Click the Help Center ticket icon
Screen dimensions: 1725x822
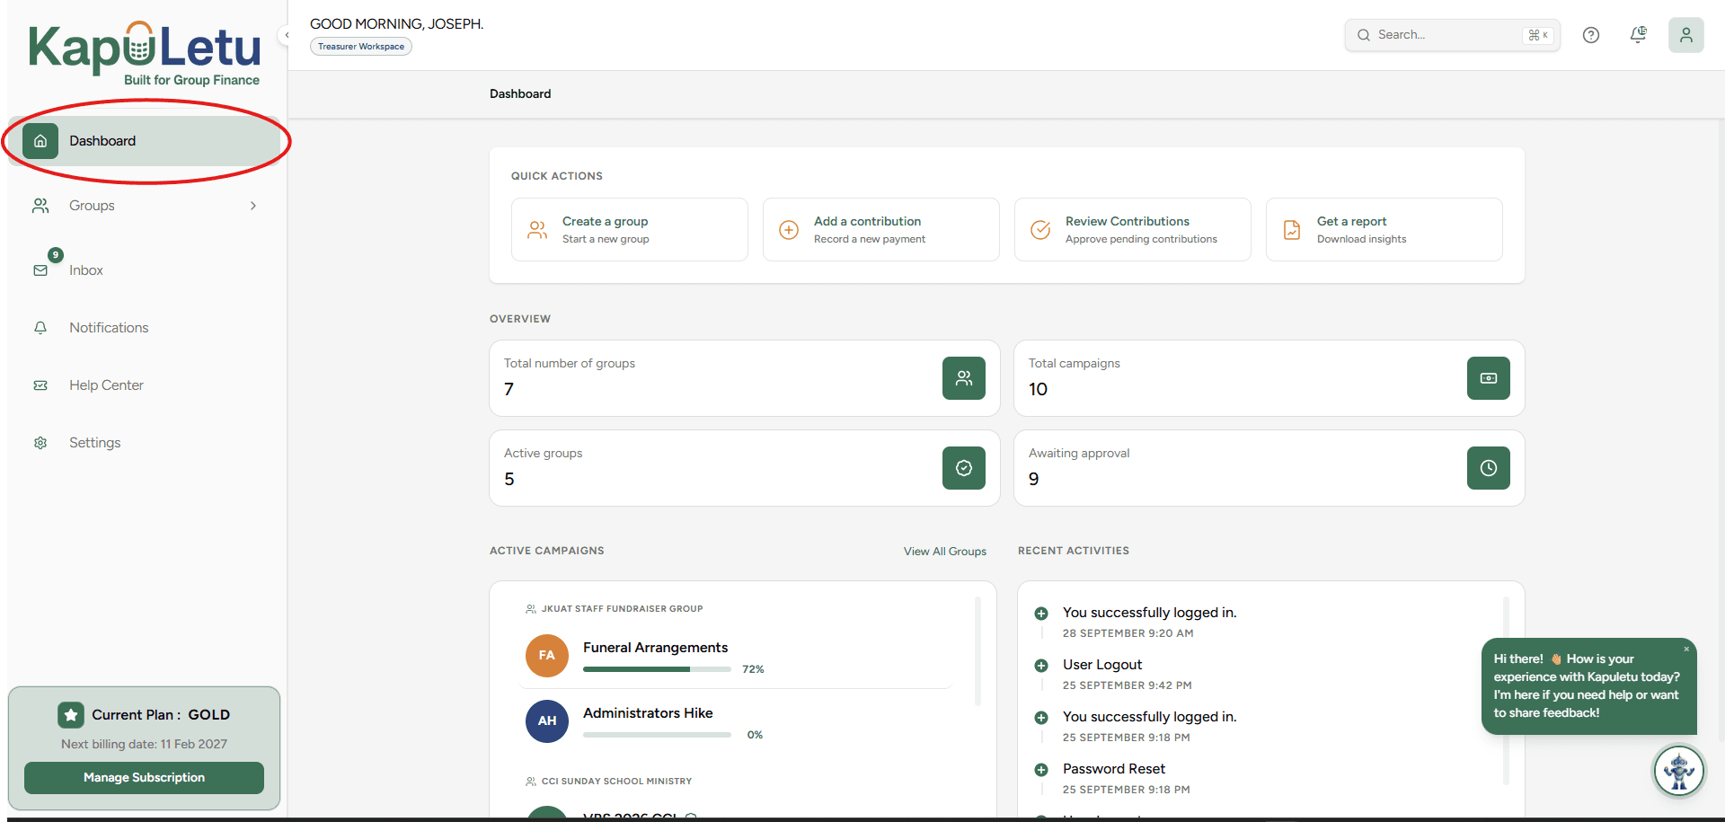(x=40, y=385)
